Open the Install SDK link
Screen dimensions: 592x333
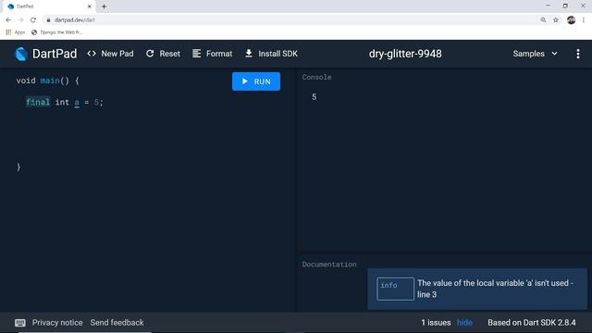[x=271, y=54]
